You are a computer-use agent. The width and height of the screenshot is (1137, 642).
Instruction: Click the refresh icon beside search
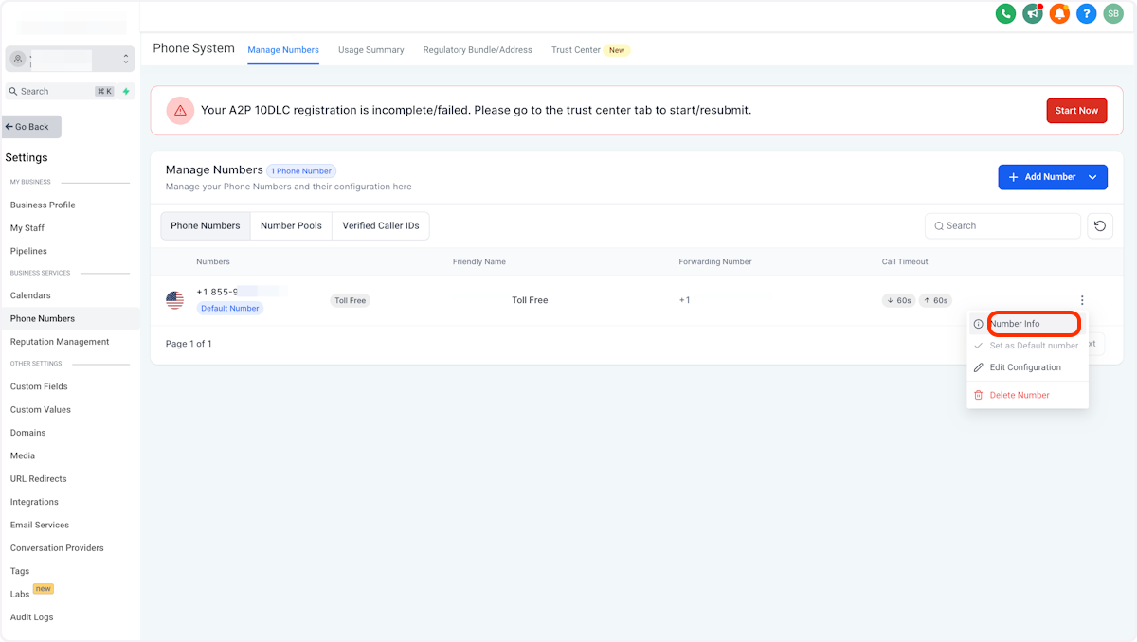coord(1099,225)
